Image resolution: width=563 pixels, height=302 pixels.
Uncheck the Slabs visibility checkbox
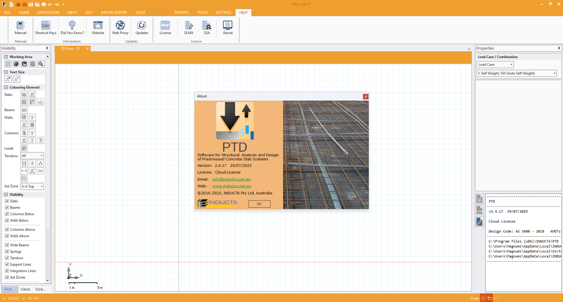click(x=7, y=201)
